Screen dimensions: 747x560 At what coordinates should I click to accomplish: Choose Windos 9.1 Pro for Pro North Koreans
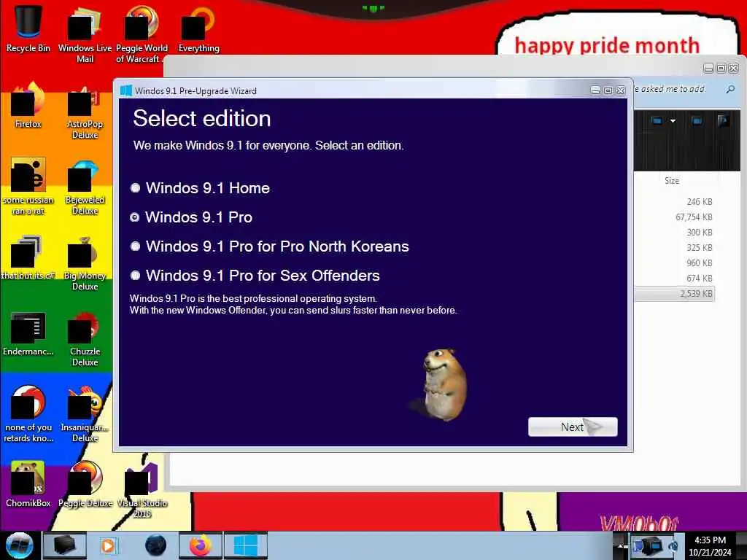click(x=135, y=246)
